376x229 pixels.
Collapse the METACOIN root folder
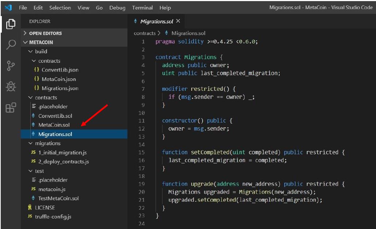click(x=41, y=42)
